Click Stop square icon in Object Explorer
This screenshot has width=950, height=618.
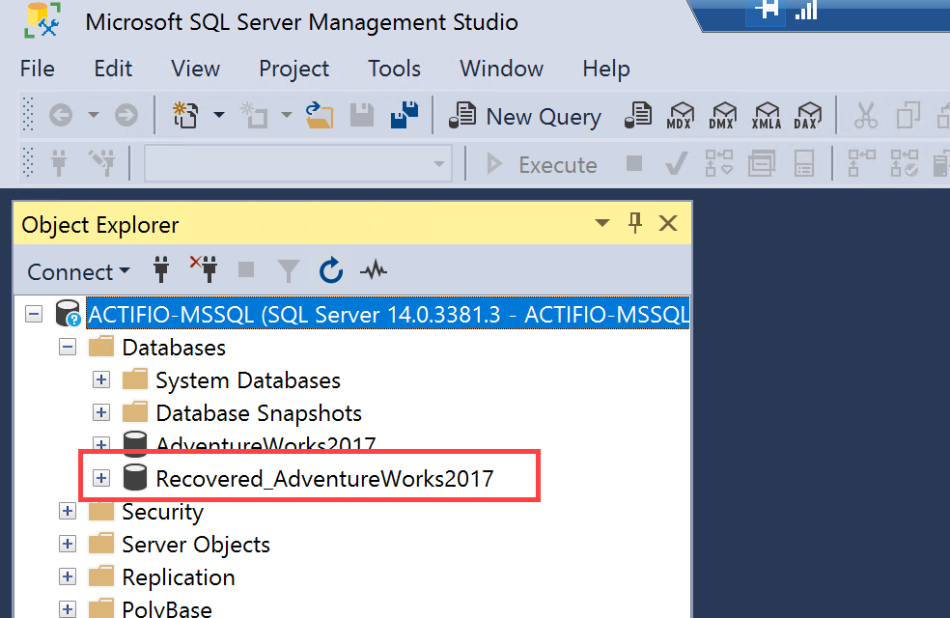[246, 269]
